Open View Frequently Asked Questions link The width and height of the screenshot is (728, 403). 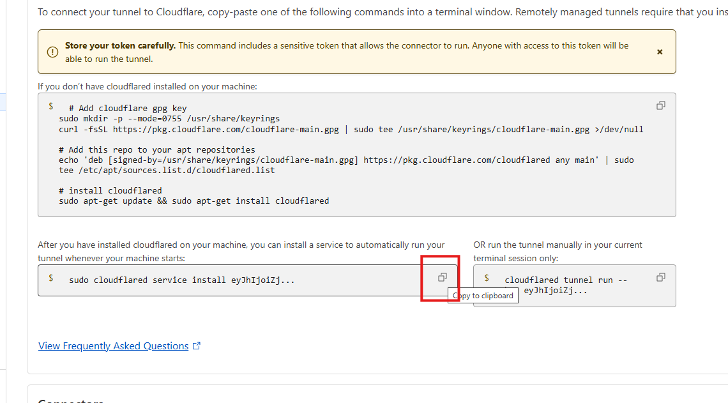click(x=113, y=346)
